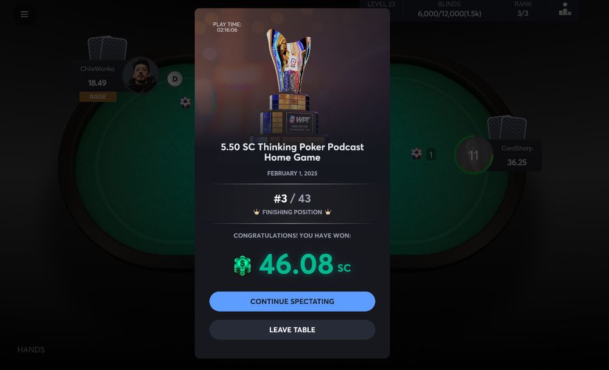Click the WPT trophy image
This screenshot has height=370, width=609.
point(292,85)
